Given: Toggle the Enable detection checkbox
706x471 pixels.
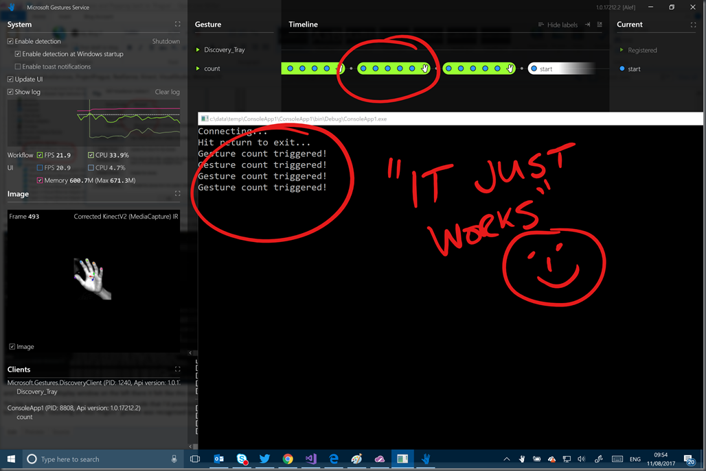Looking at the screenshot, I should coord(10,41).
